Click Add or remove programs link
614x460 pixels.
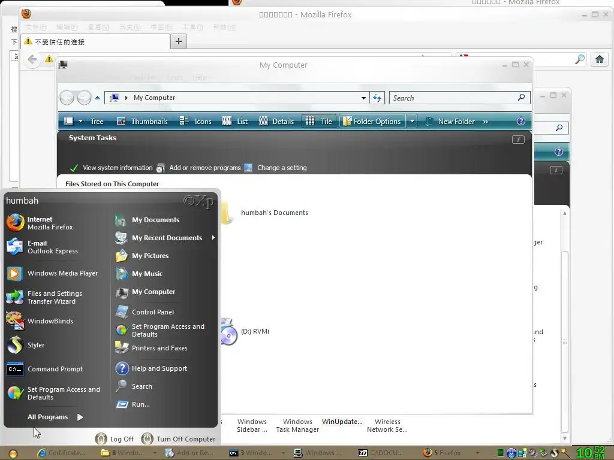click(198, 168)
